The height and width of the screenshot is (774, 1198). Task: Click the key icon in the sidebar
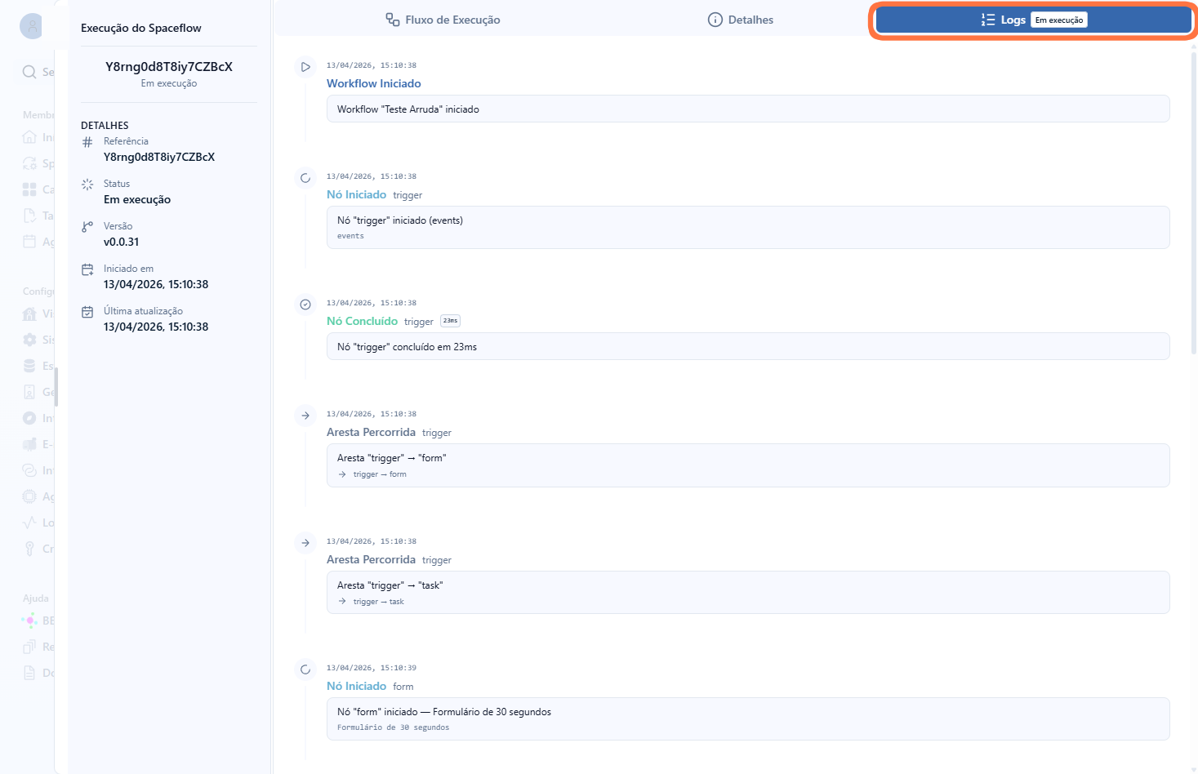coord(29,549)
